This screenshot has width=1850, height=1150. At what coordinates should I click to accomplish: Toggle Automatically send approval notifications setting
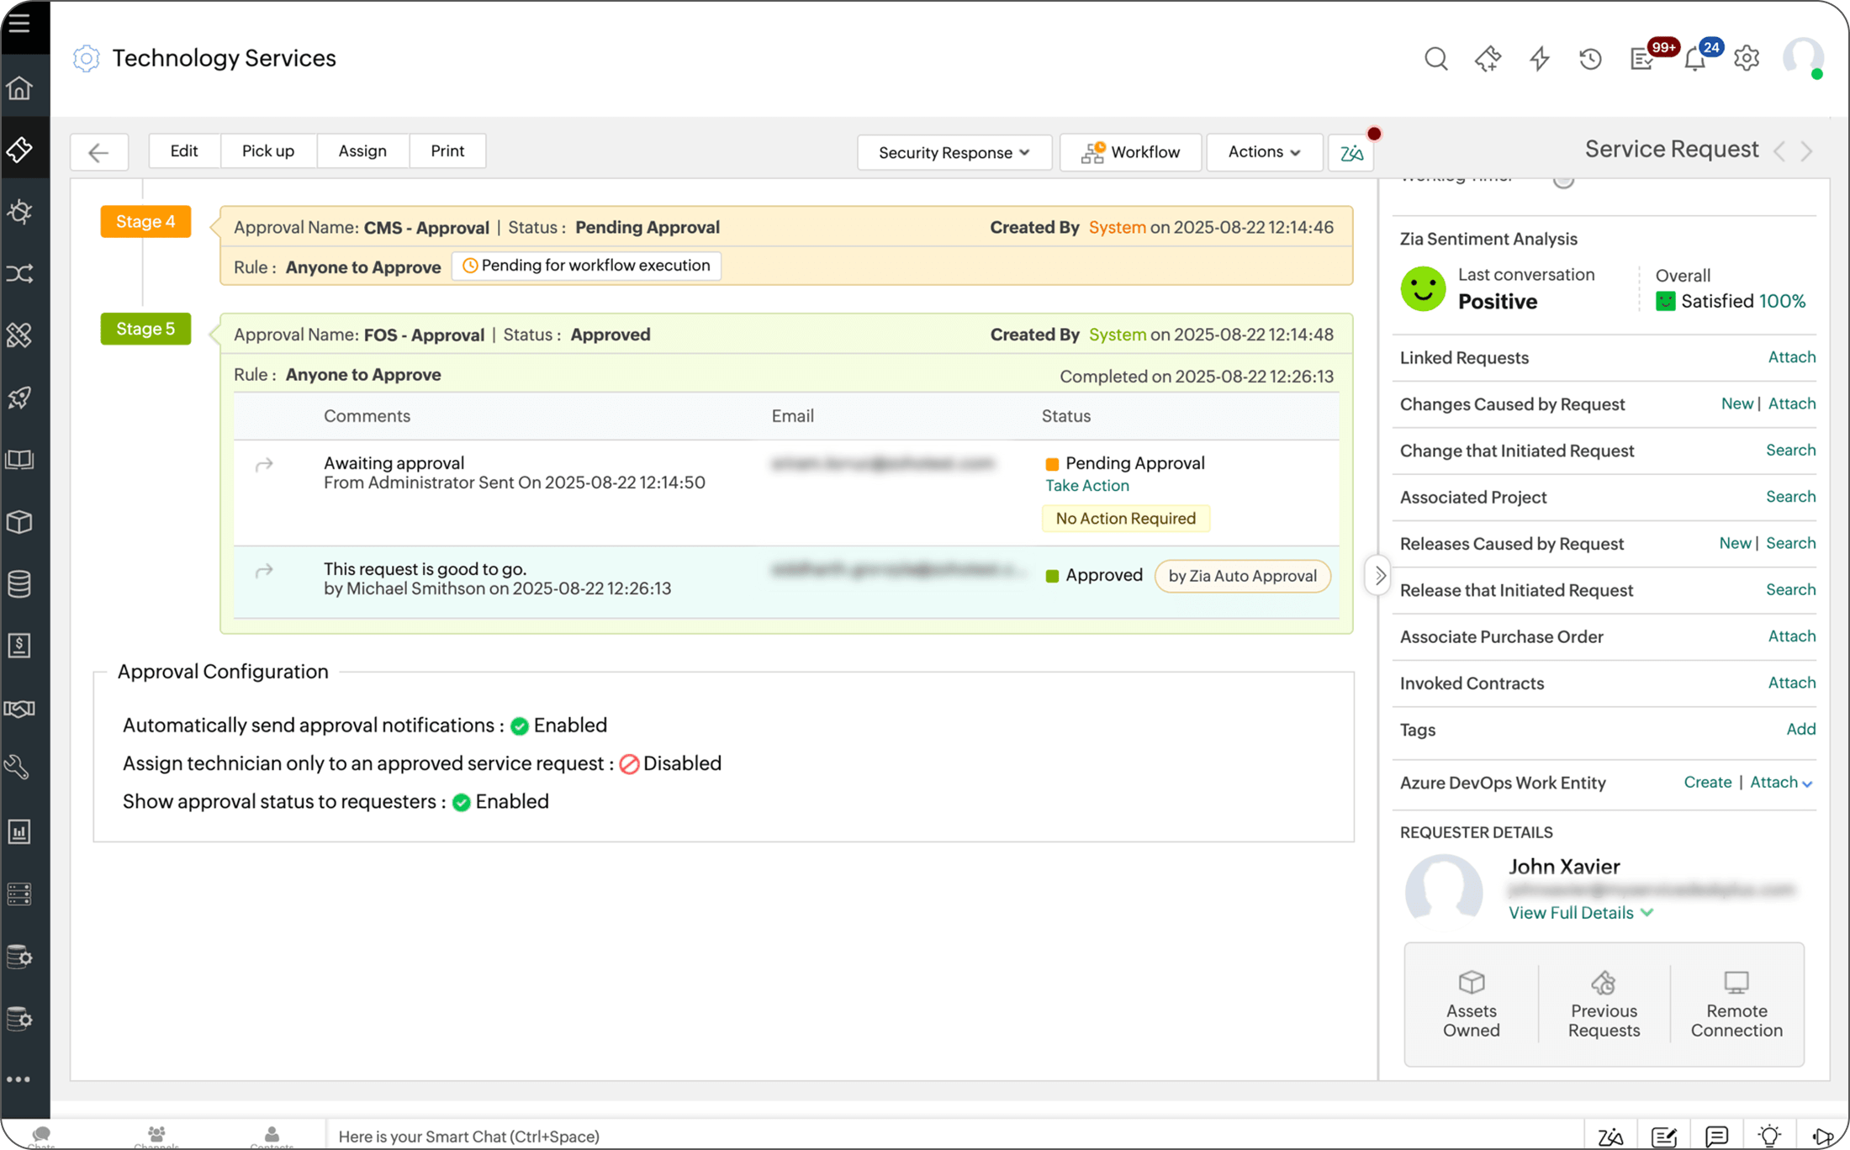pyautogui.click(x=518, y=725)
